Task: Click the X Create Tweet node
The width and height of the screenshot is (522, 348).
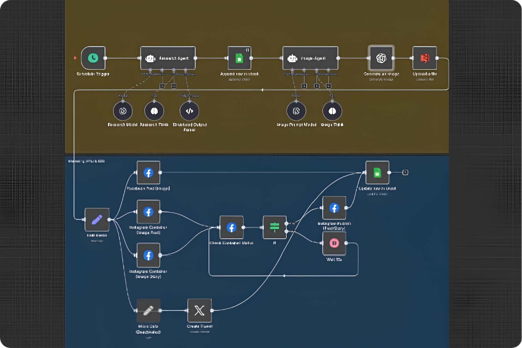Action: 200,311
